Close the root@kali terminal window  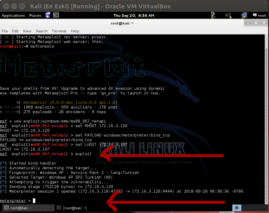point(264,23)
